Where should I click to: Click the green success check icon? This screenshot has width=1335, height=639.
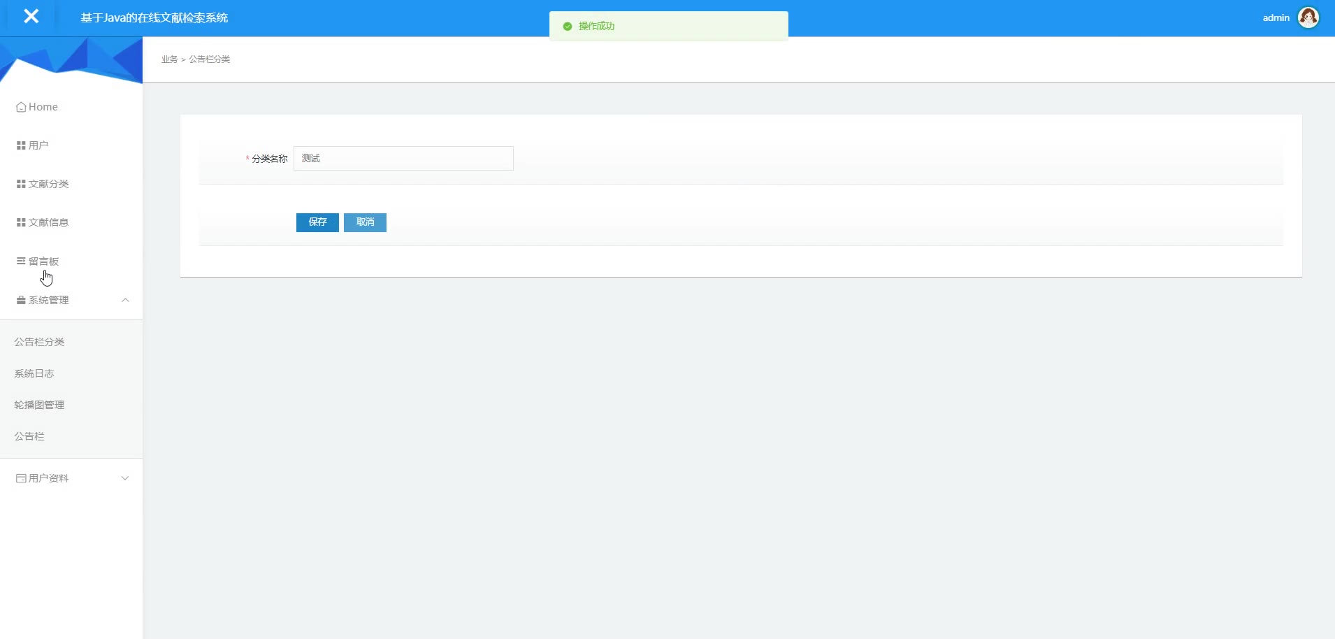(568, 27)
